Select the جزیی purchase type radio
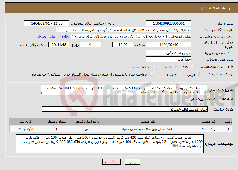238x170 pixels. 200,74
